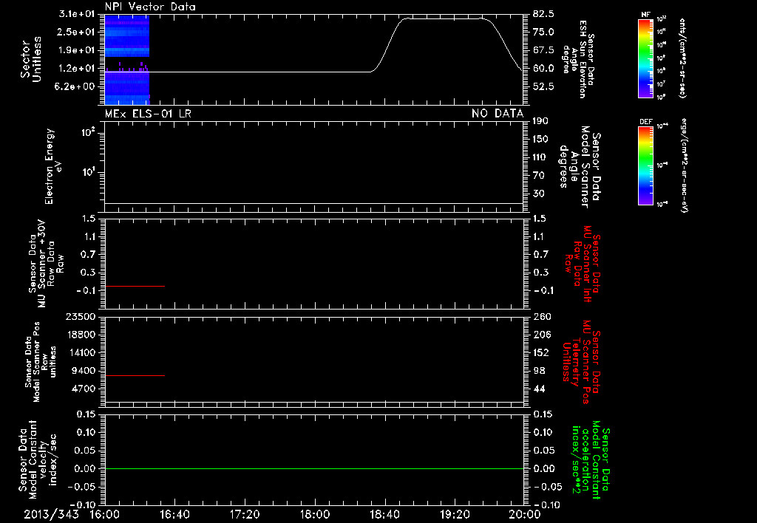Click the "16:40" time axis label
The width and height of the screenshot is (757, 523).
click(174, 514)
